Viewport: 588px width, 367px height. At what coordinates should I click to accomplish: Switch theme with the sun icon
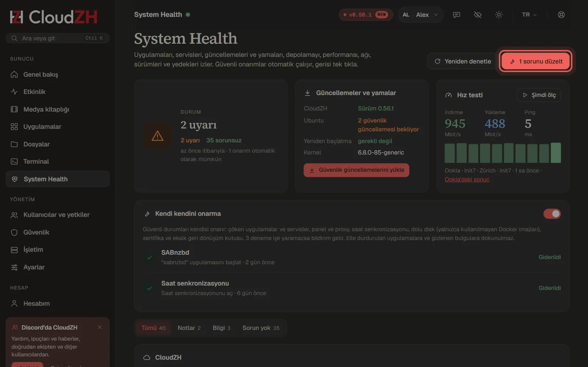point(499,15)
